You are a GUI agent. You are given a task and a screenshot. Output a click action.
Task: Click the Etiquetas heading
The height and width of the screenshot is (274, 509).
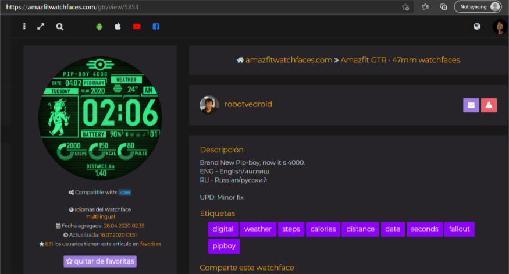click(x=218, y=213)
